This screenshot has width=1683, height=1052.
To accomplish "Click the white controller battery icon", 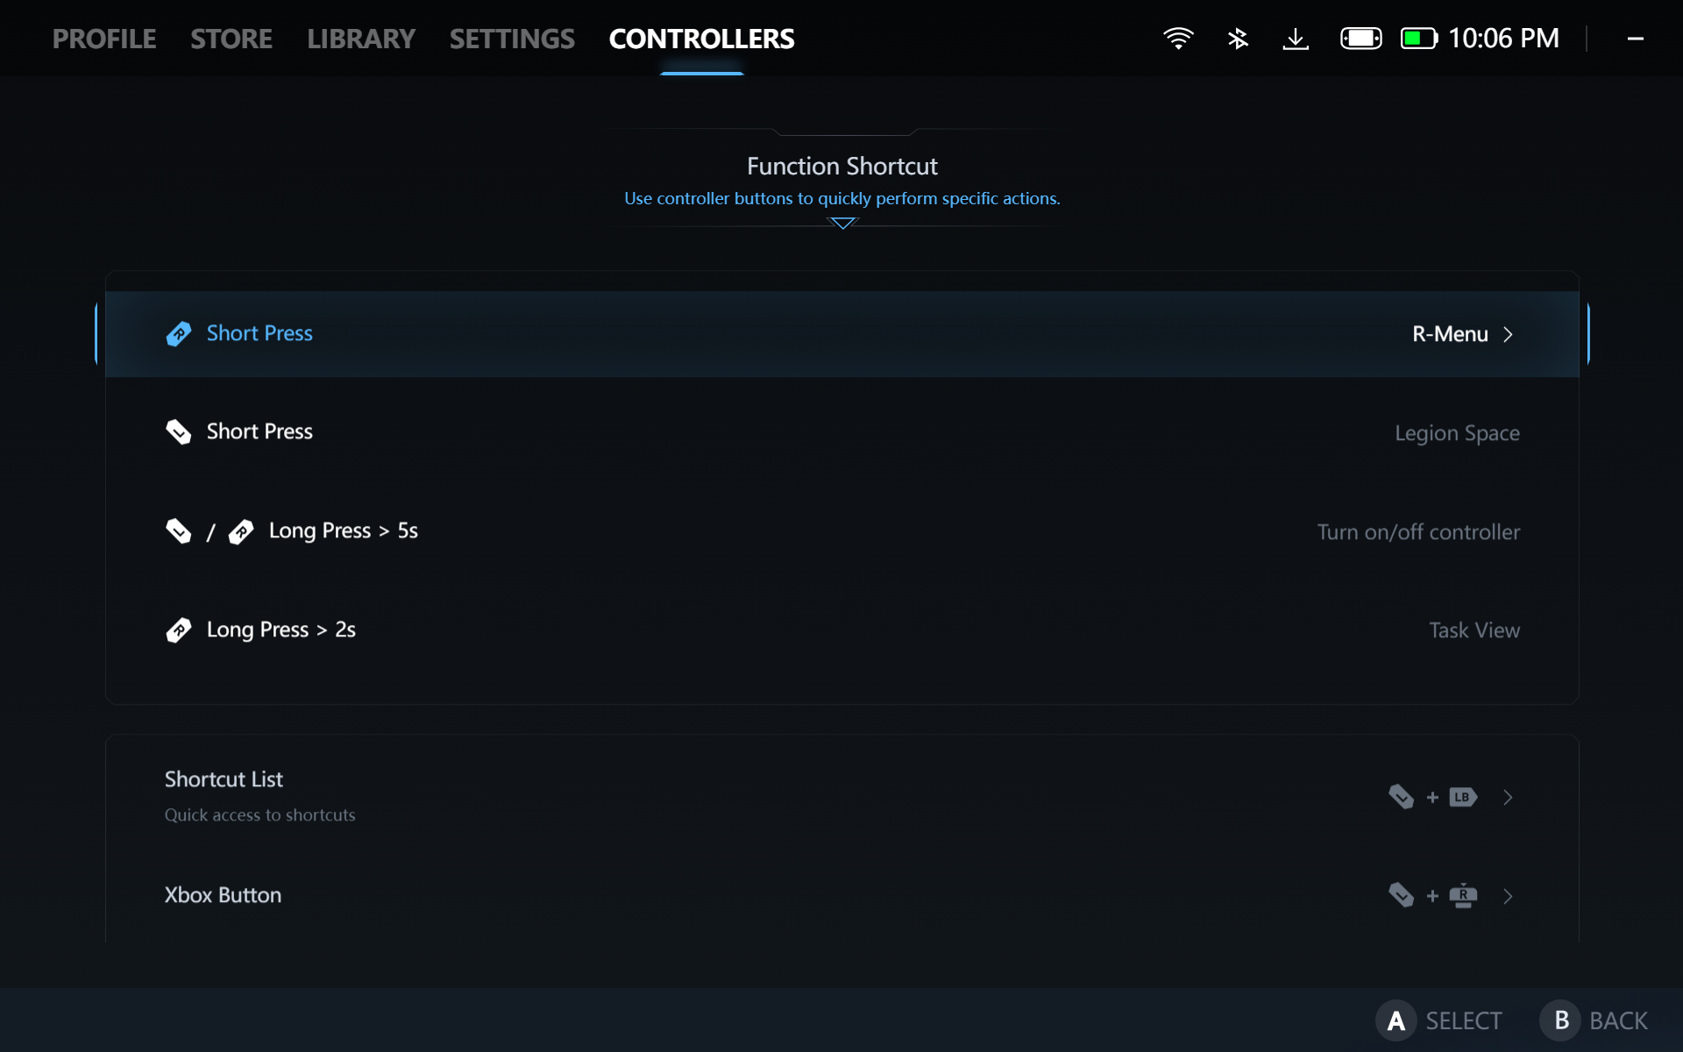I will click(x=1360, y=39).
